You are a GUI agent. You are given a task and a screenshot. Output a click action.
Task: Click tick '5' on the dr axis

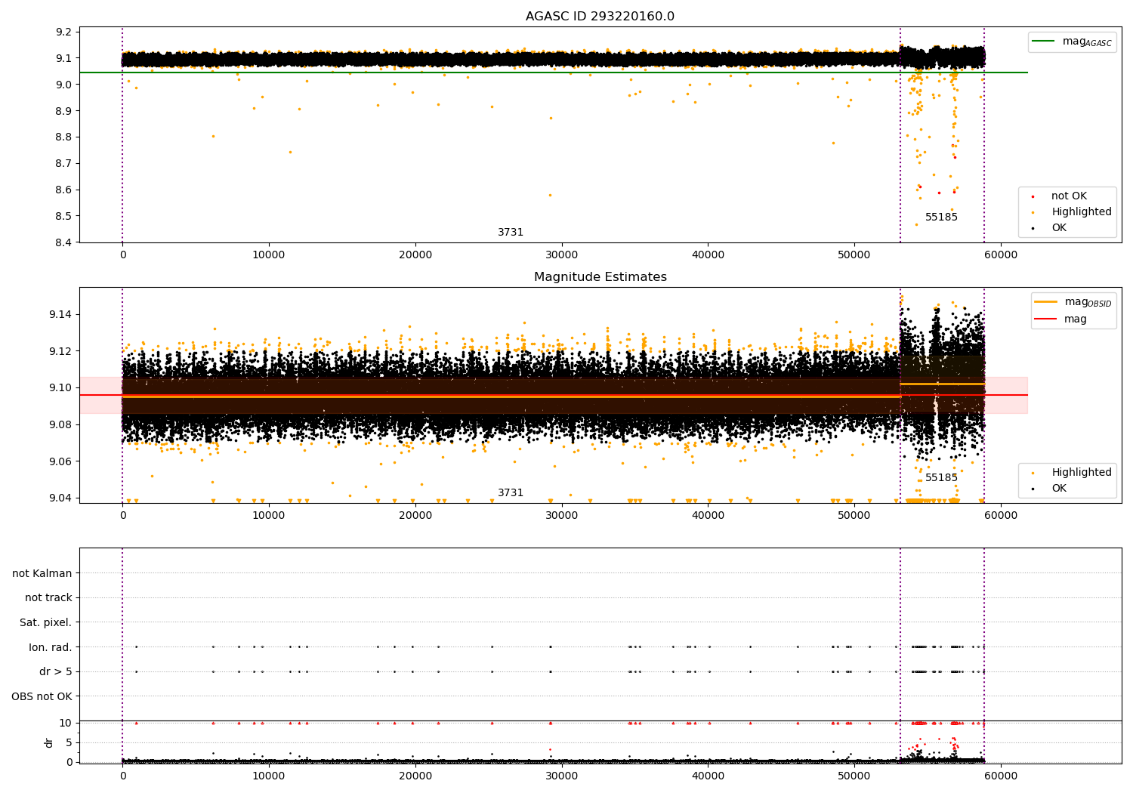[x=69, y=743]
